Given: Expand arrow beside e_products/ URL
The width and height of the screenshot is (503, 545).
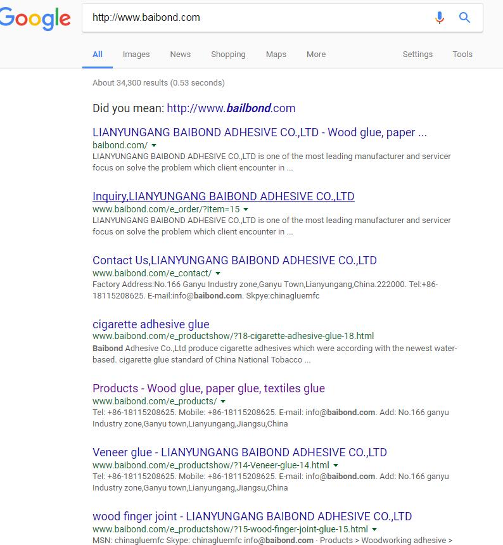Looking at the screenshot, I should 223,401.
